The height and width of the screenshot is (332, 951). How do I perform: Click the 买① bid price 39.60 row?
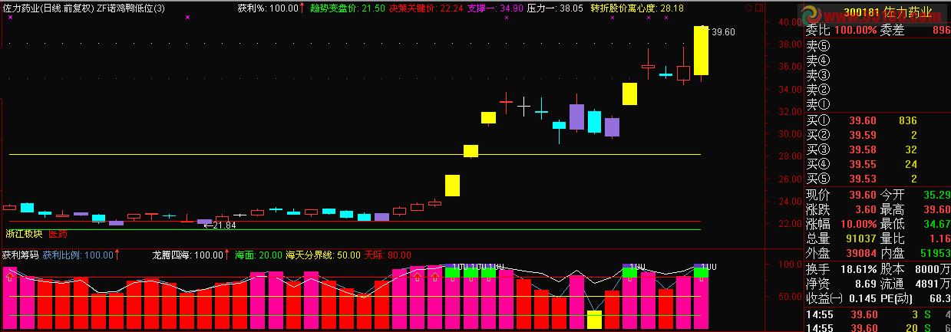(877, 121)
